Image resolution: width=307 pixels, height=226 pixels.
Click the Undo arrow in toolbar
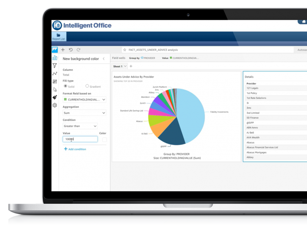(x=70, y=50)
